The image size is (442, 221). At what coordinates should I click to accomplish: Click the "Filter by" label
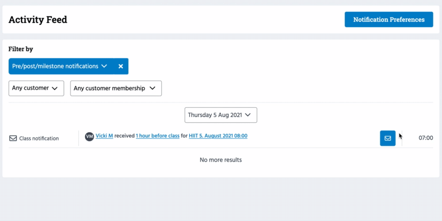[21, 49]
